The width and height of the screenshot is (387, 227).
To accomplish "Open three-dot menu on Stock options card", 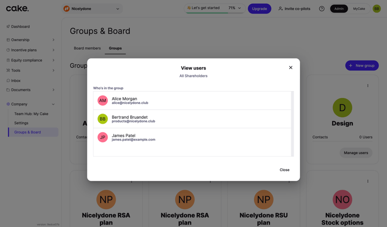I will click(x=368, y=182).
